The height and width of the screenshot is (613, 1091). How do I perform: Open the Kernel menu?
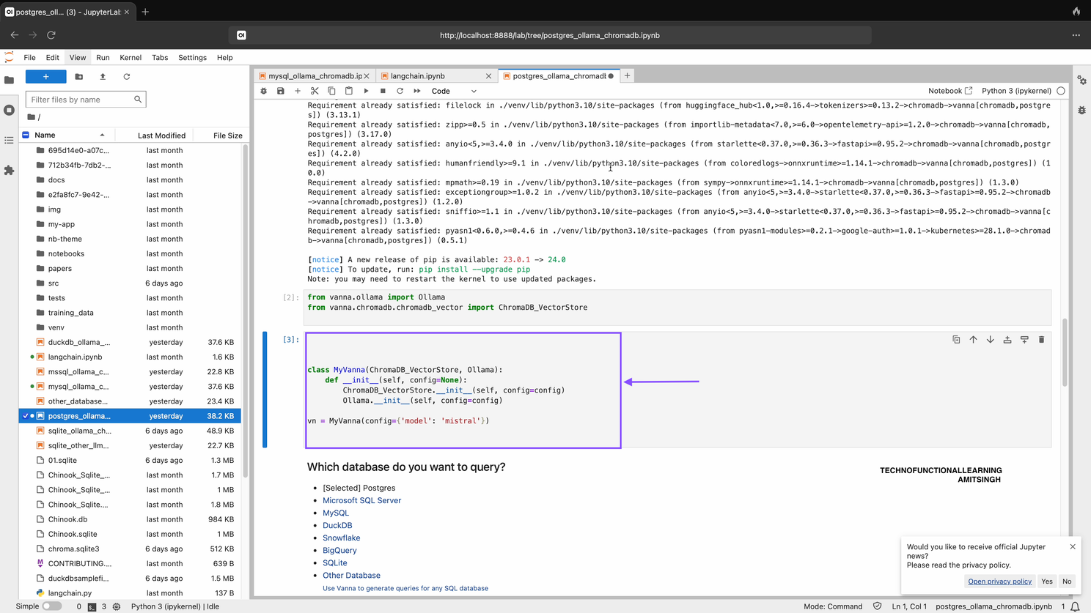pyautogui.click(x=131, y=57)
